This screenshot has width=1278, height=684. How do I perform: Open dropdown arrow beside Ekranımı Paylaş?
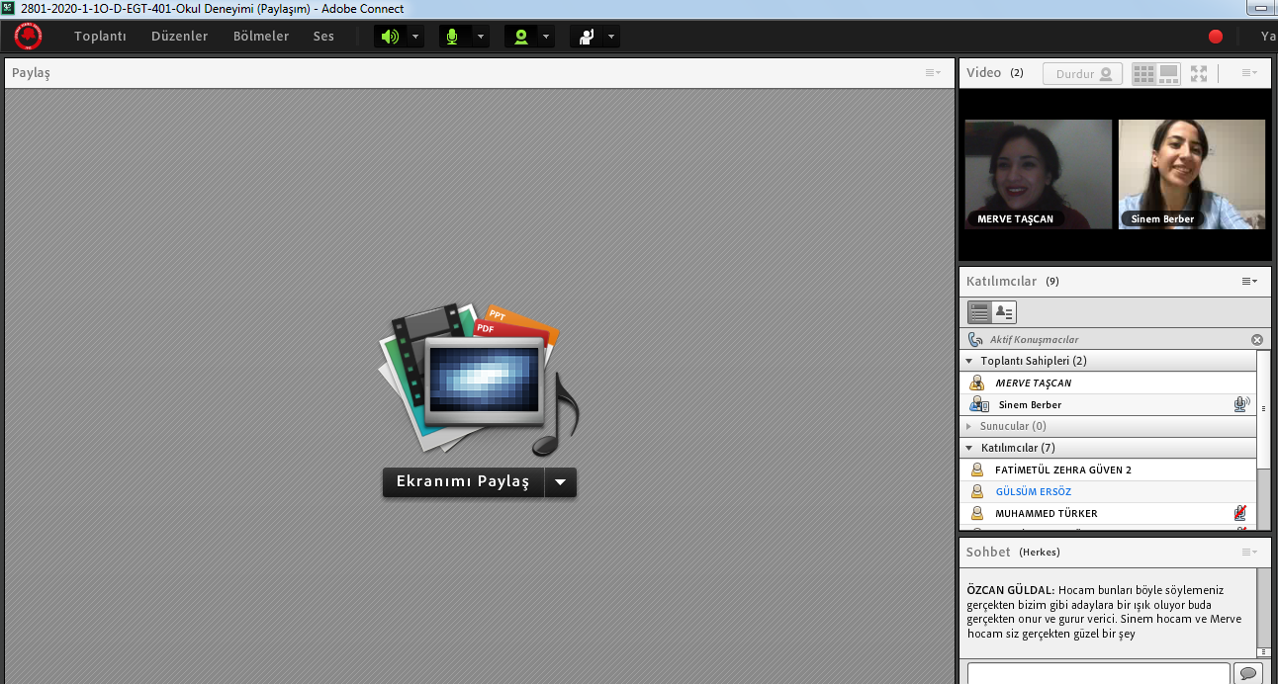click(x=561, y=482)
